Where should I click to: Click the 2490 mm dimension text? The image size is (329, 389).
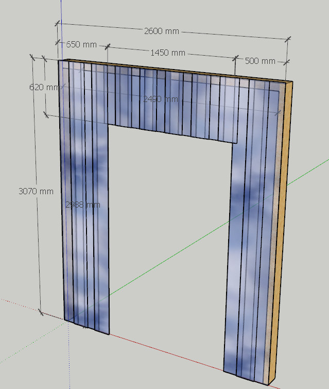click(x=161, y=99)
